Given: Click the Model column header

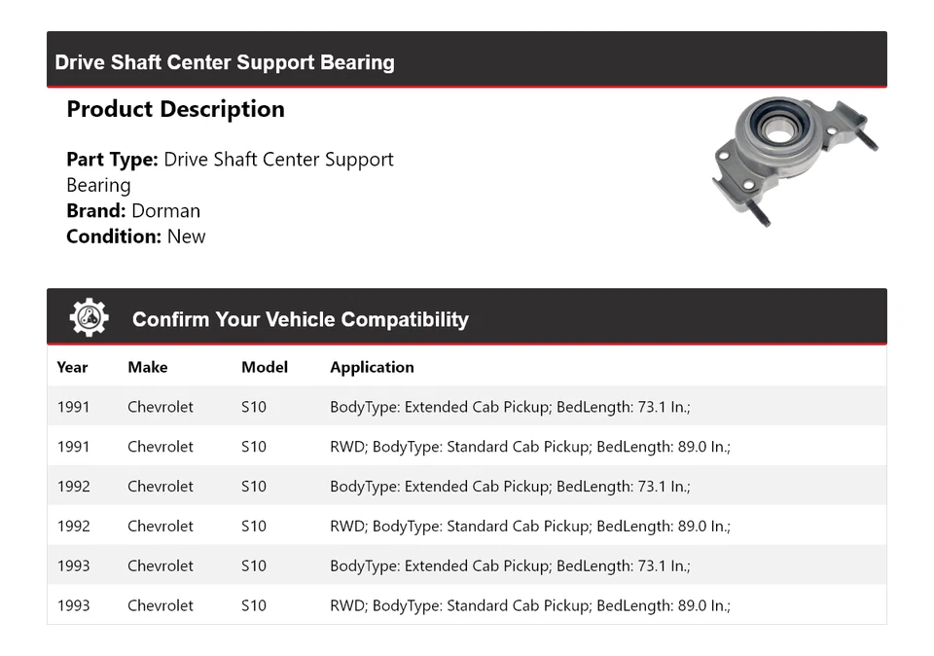Looking at the screenshot, I should (265, 367).
